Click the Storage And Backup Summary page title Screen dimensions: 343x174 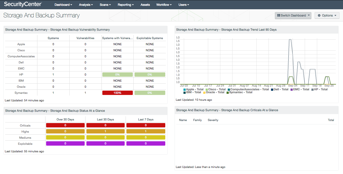click(41, 15)
